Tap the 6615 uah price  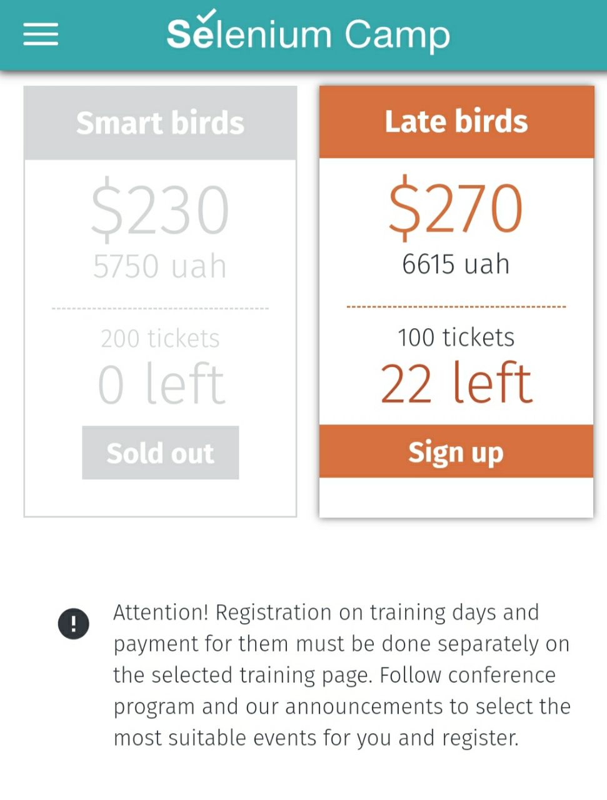[x=456, y=264]
